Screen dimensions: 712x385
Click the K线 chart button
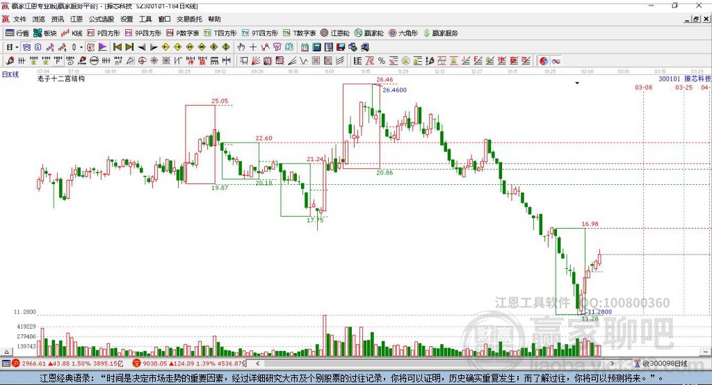pyautogui.click(x=72, y=33)
